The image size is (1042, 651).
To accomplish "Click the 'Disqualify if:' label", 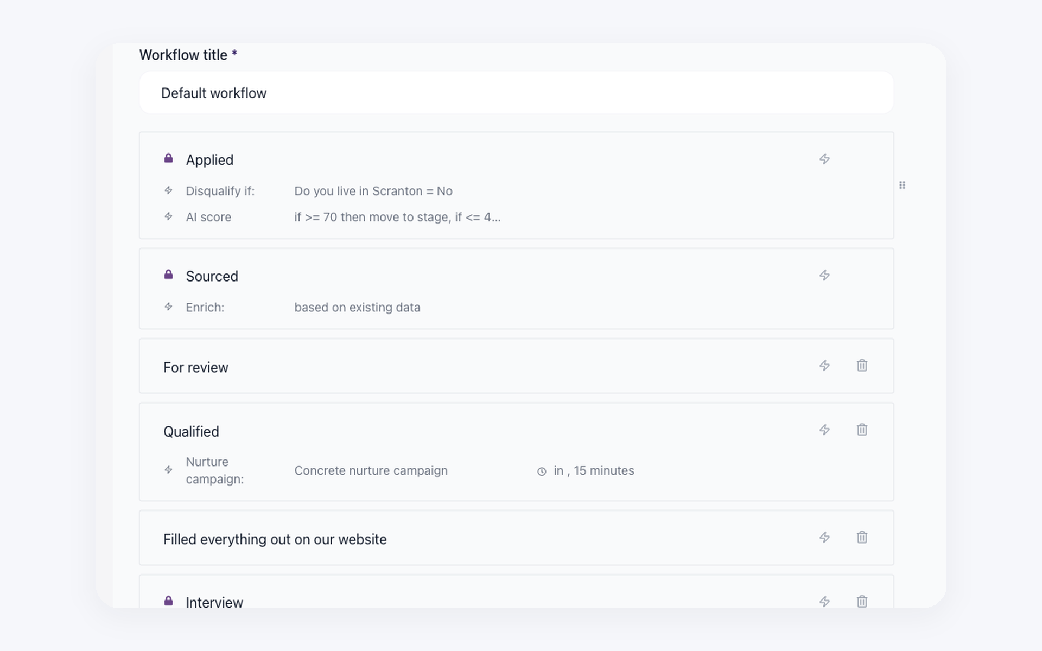I will [x=220, y=191].
